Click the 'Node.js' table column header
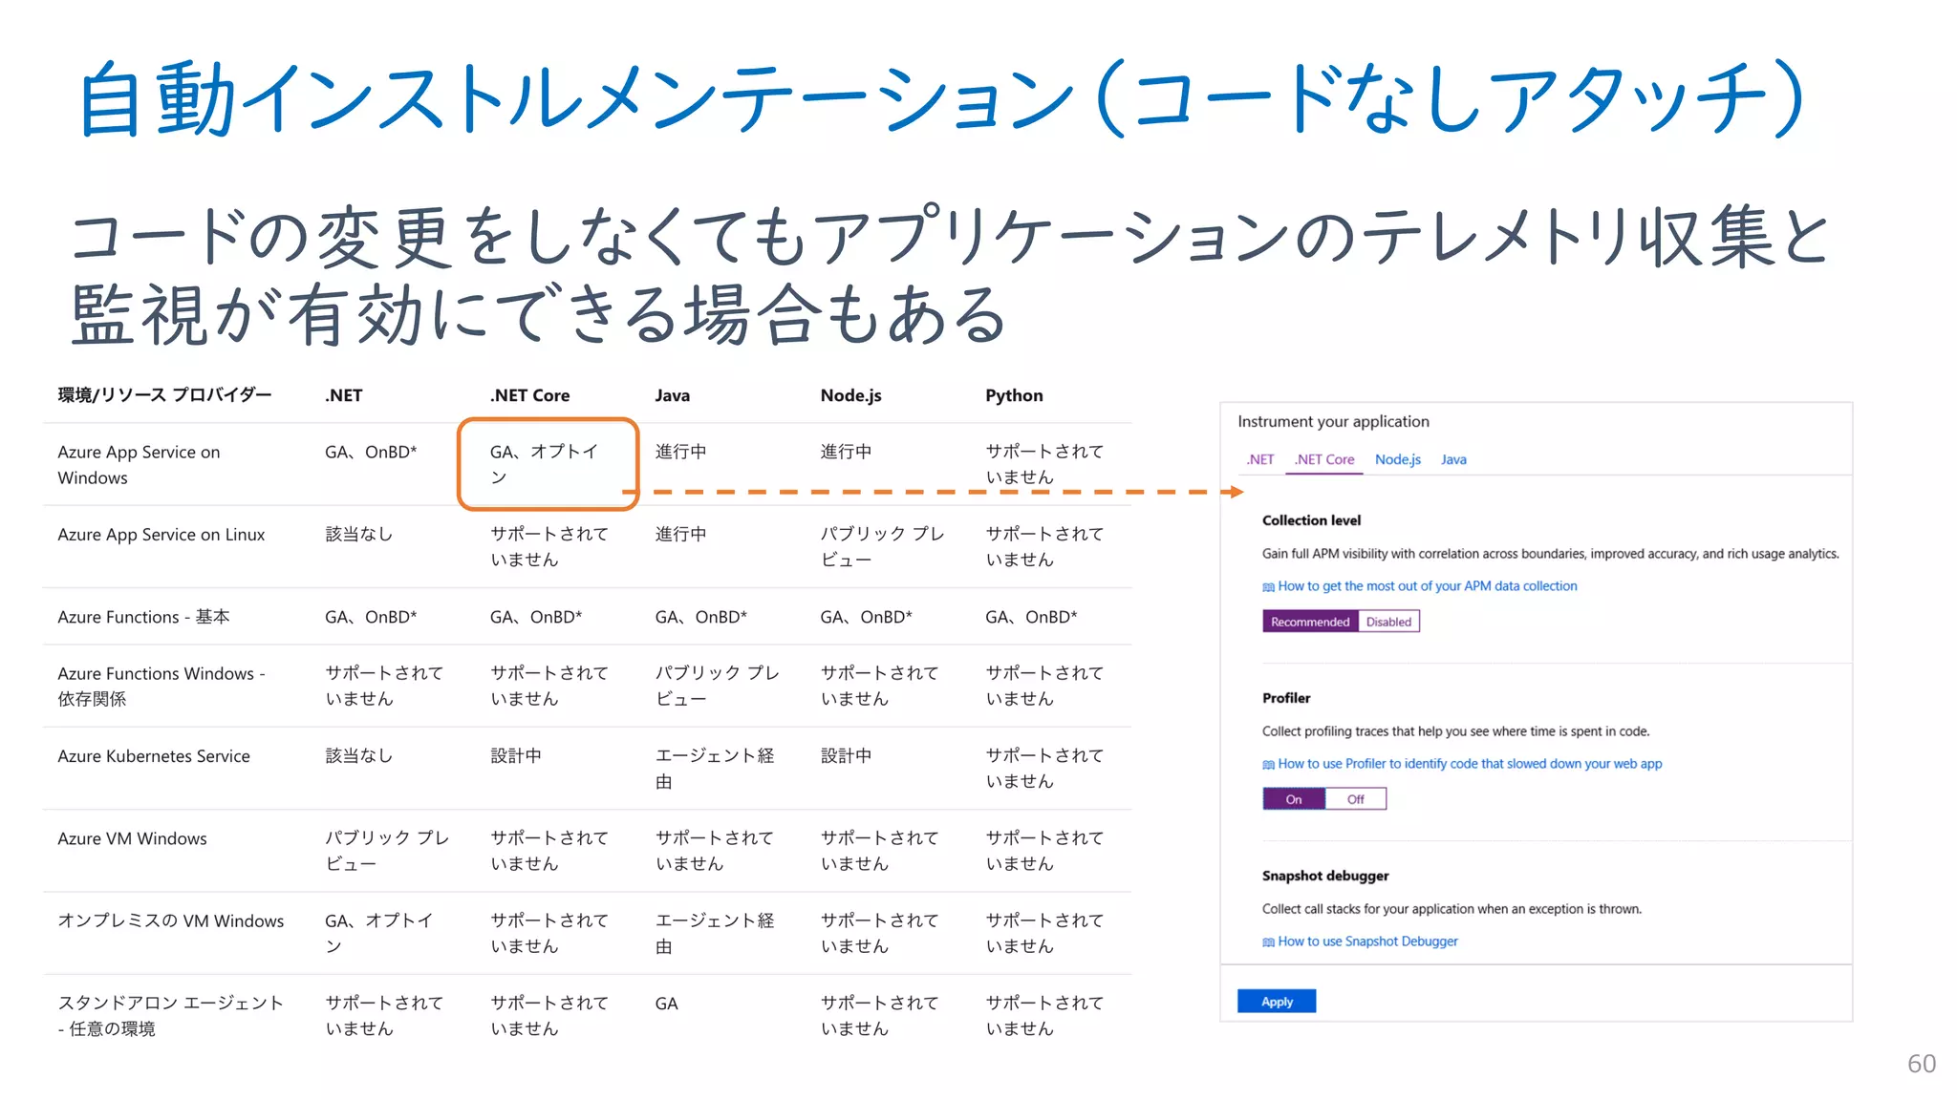 click(850, 395)
